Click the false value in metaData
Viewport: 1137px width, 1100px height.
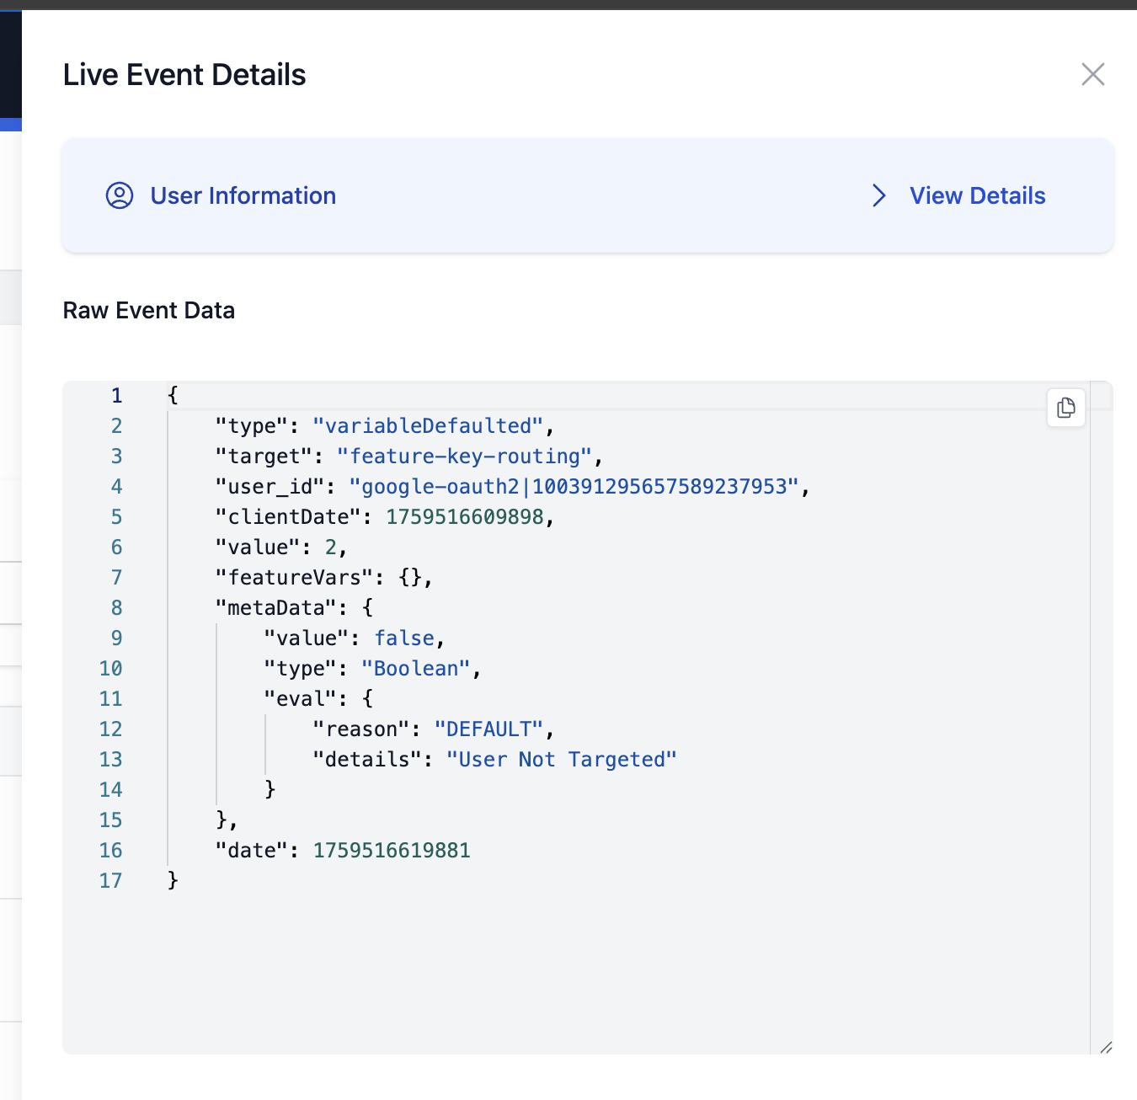(404, 638)
